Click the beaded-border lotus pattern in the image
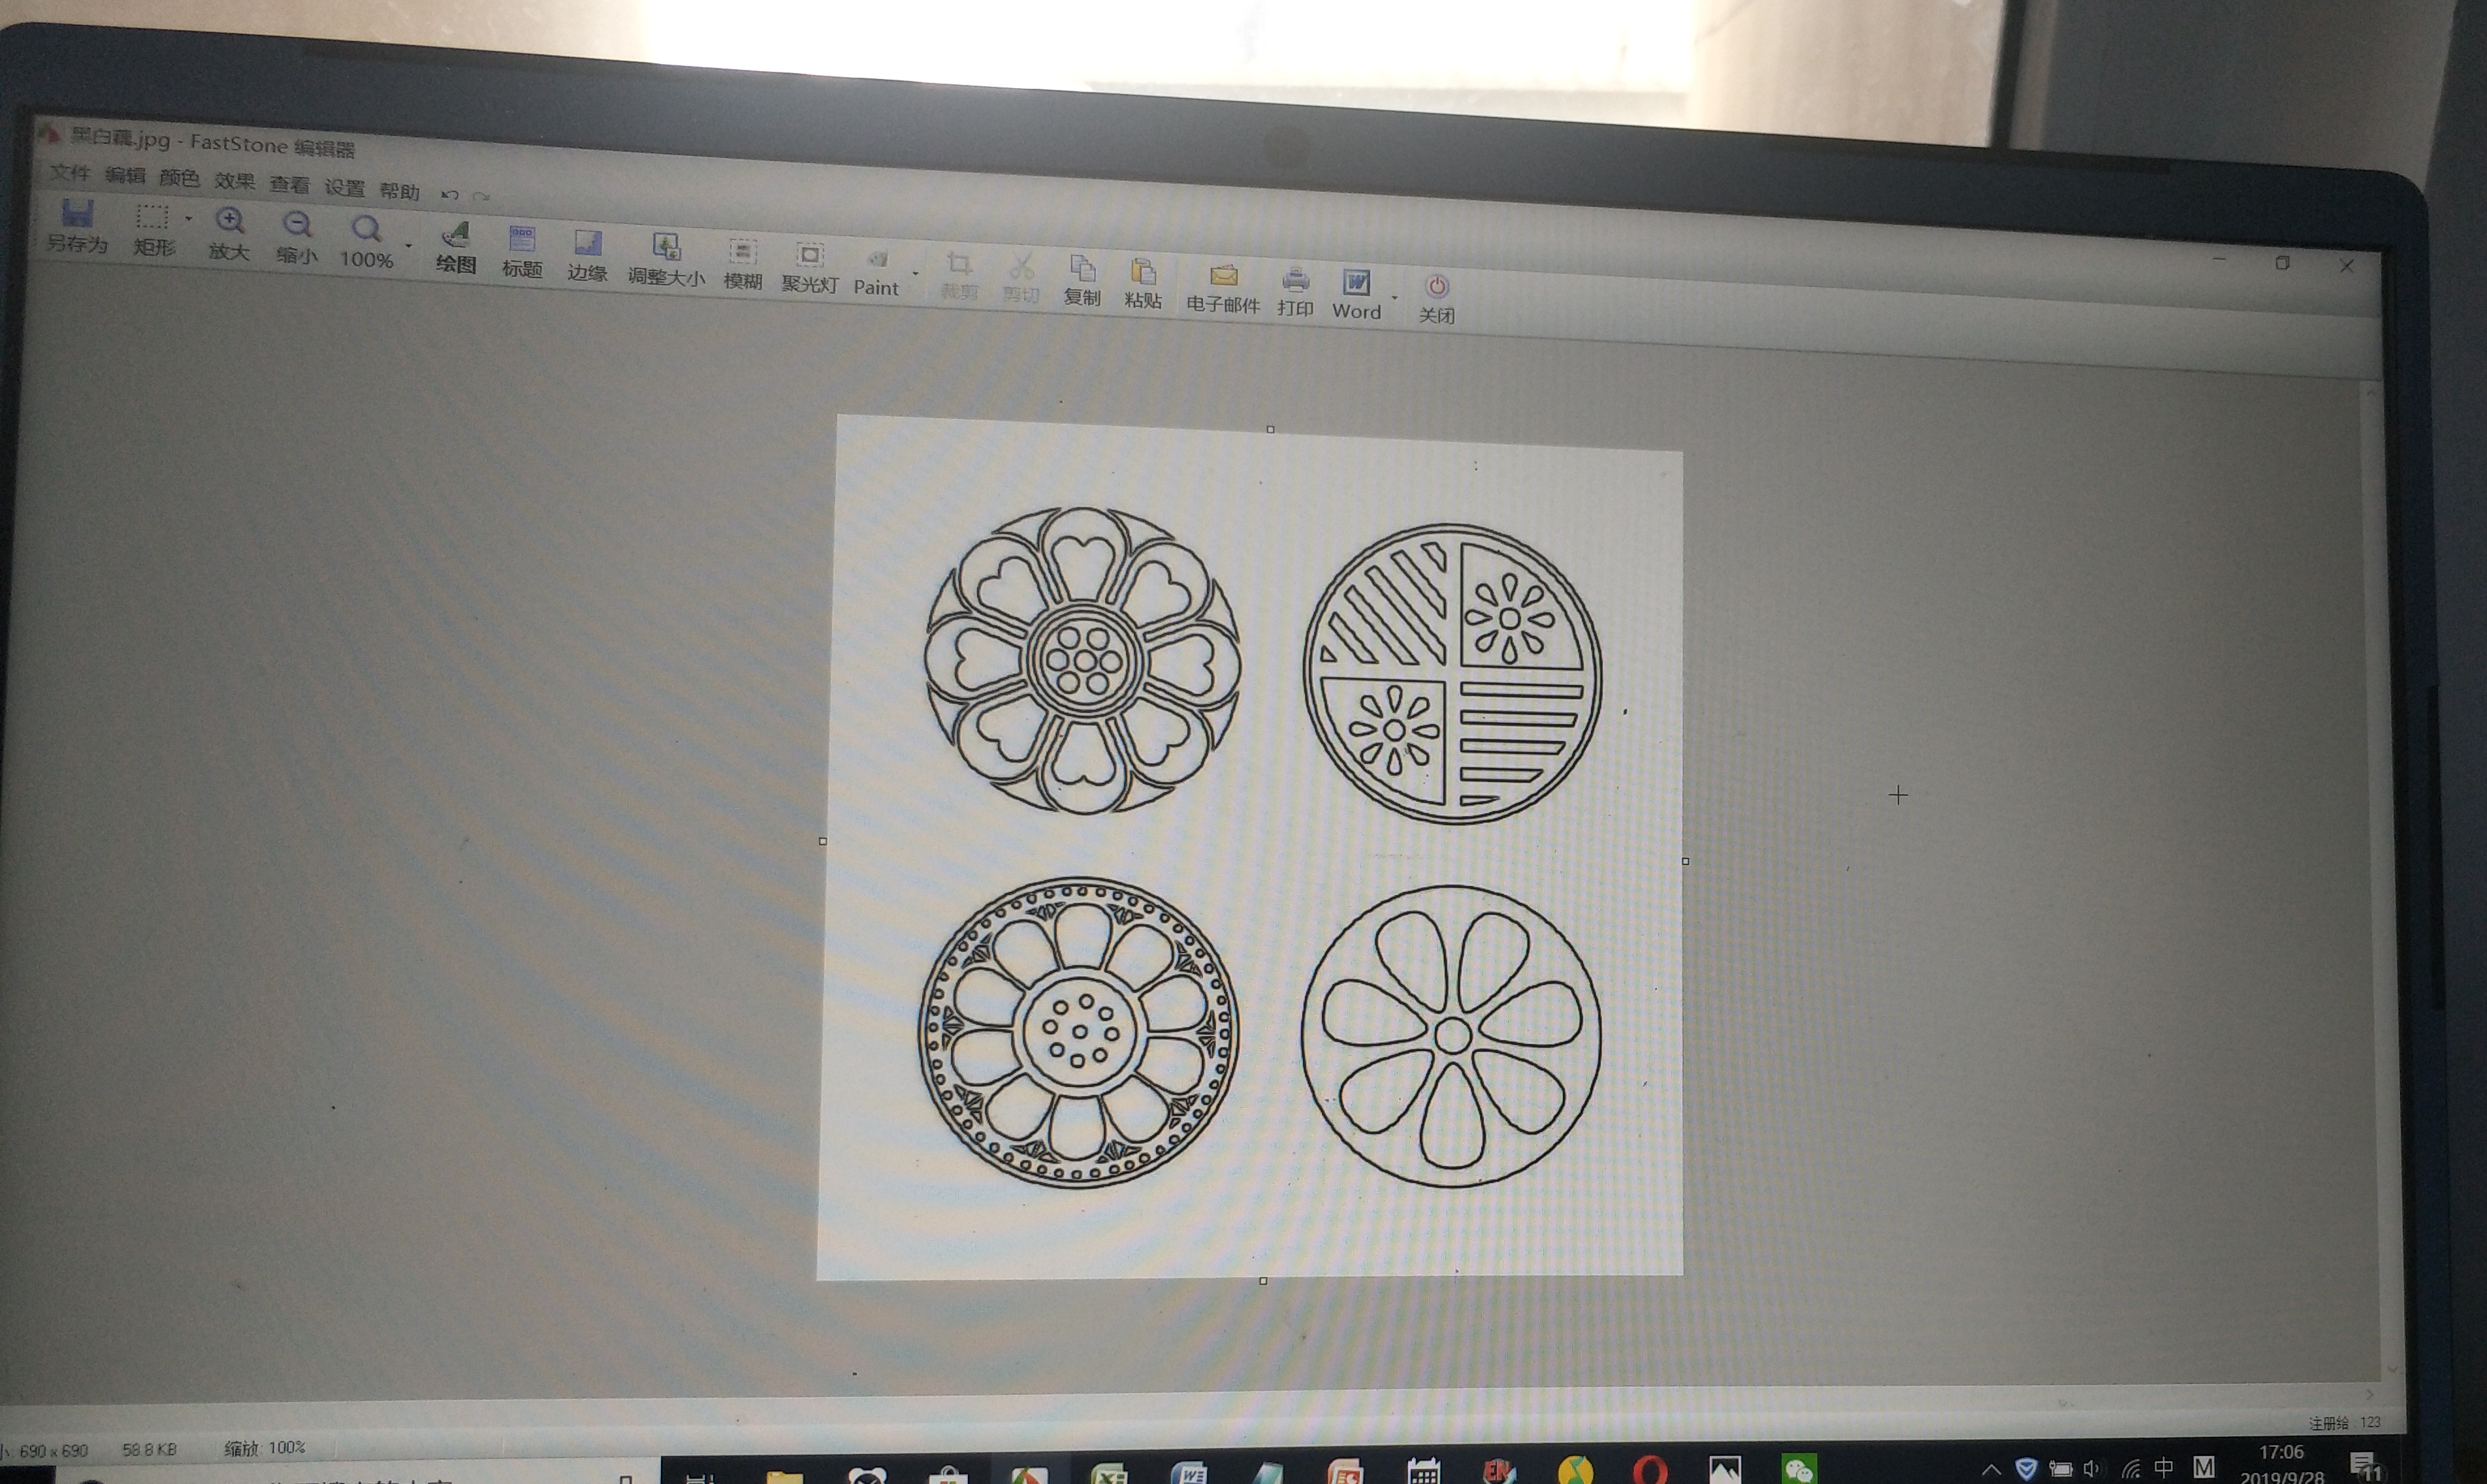2487x1484 pixels. [x=1078, y=1032]
